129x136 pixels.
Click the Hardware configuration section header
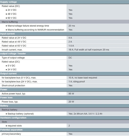click(x=64, y=118)
